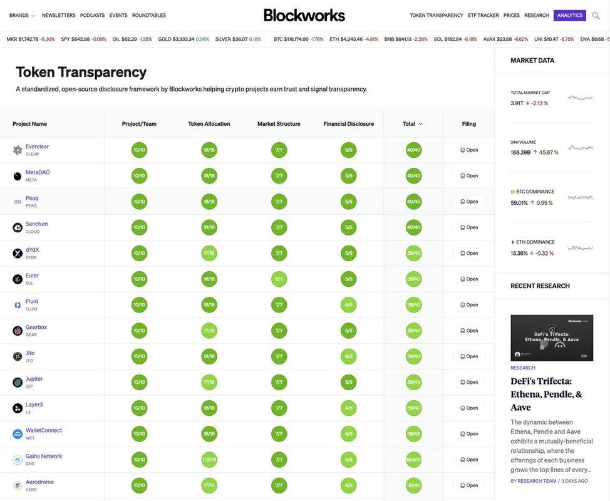
Task: Click the Blockworks logo
Action: (304, 16)
